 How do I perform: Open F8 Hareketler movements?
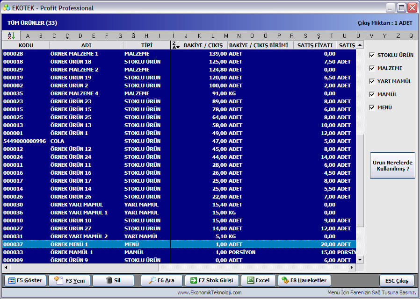(304, 280)
